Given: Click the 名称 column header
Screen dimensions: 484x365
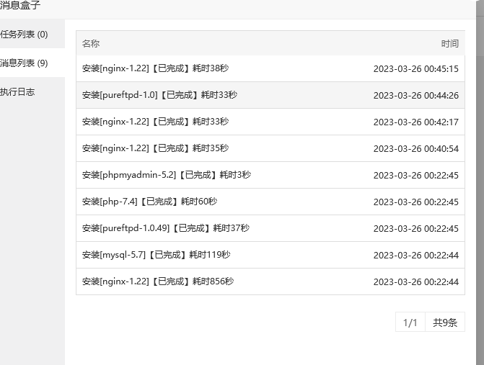Looking at the screenshot, I should (x=91, y=44).
